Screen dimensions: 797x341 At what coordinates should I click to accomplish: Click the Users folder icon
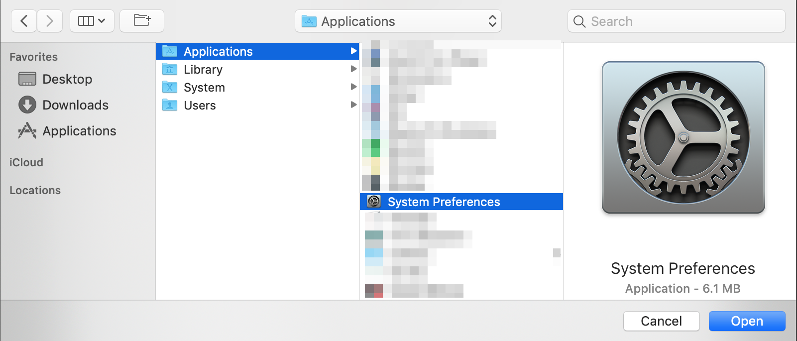click(170, 105)
